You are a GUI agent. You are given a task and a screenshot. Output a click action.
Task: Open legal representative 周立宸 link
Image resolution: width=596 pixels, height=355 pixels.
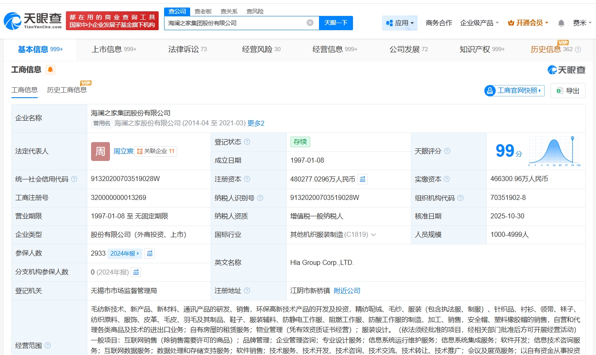click(123, 151)
